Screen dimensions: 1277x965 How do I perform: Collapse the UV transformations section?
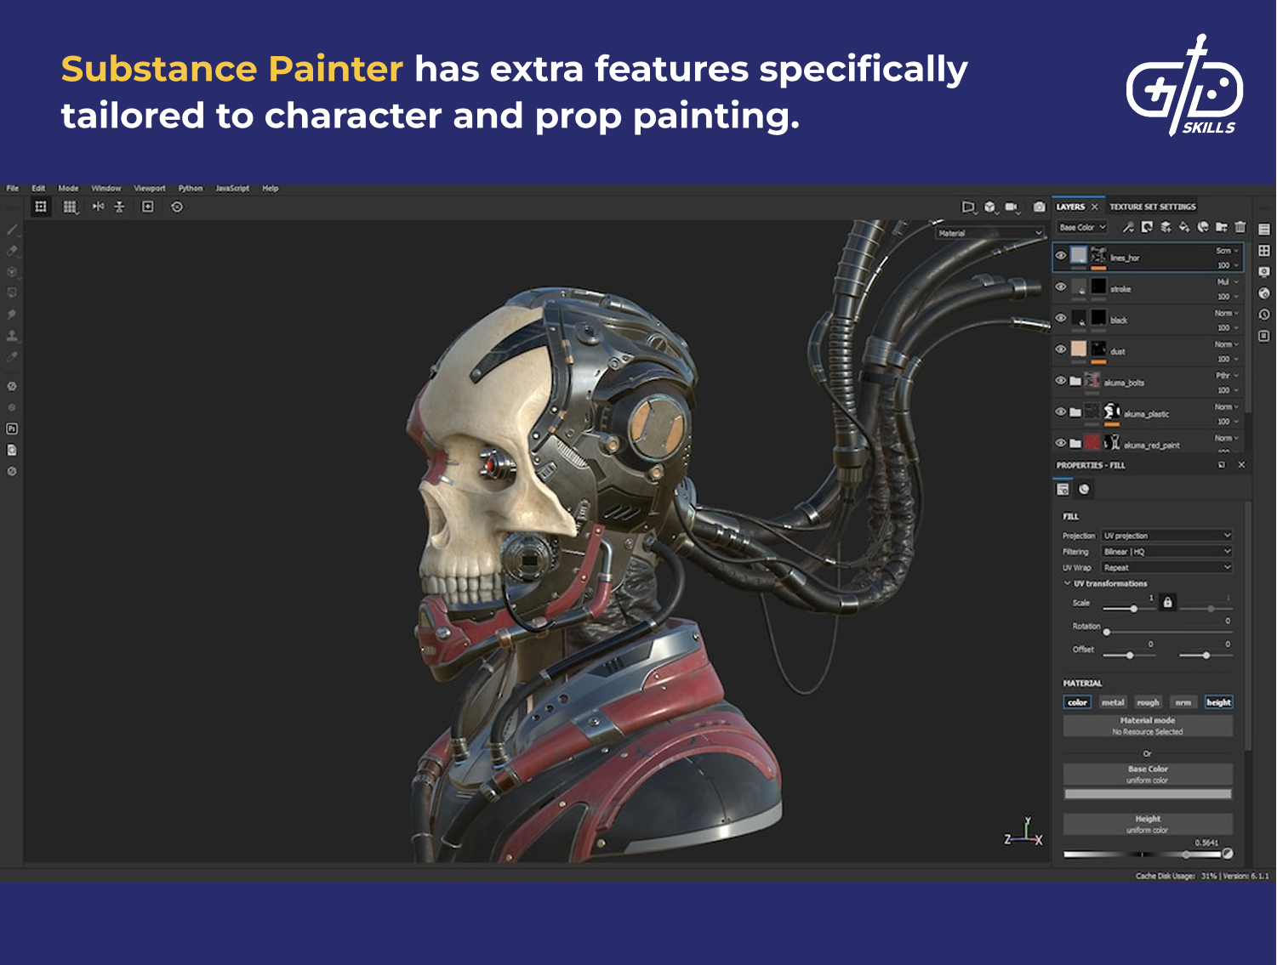click(x=1106, y=583)
